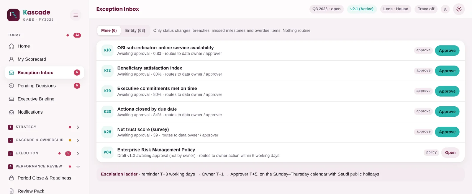Click 'Escalation ladder' label
472x194 pixels.
[x=119, y=174]
